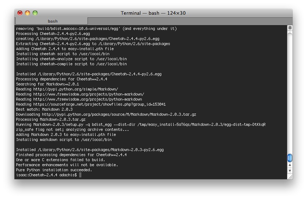Click the sourceforge.net showfiles.php URL
307x199 pixels.
click(x=99, y=104)
